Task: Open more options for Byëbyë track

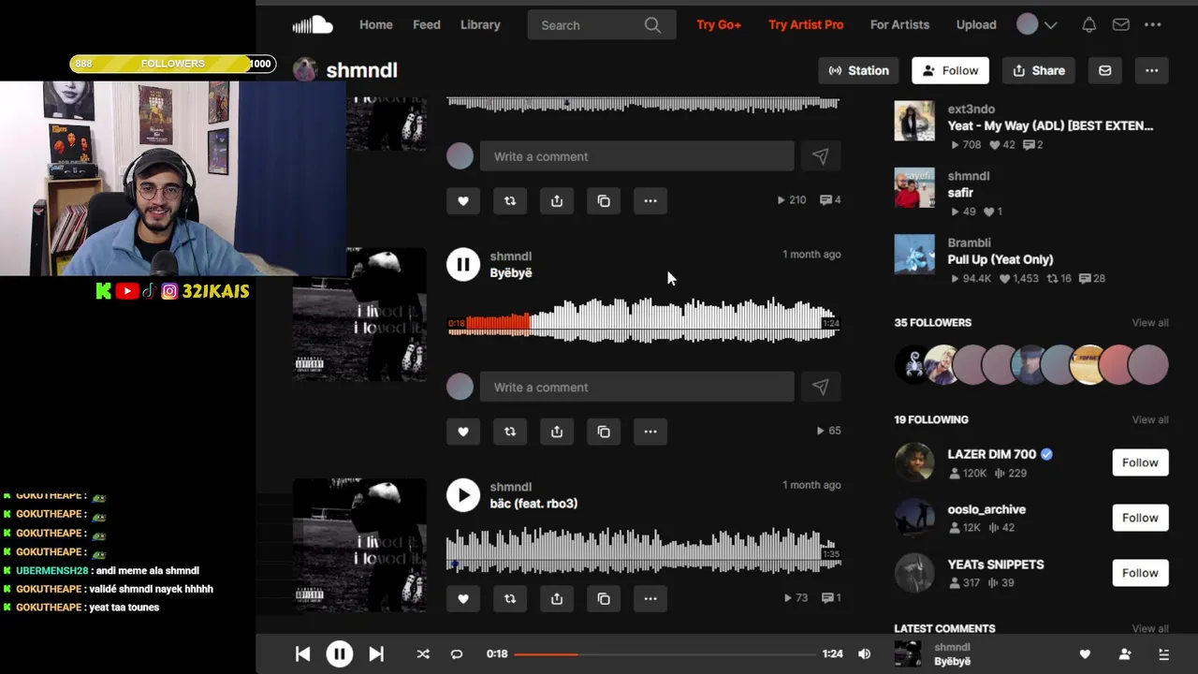Action: tap(650, 432)
